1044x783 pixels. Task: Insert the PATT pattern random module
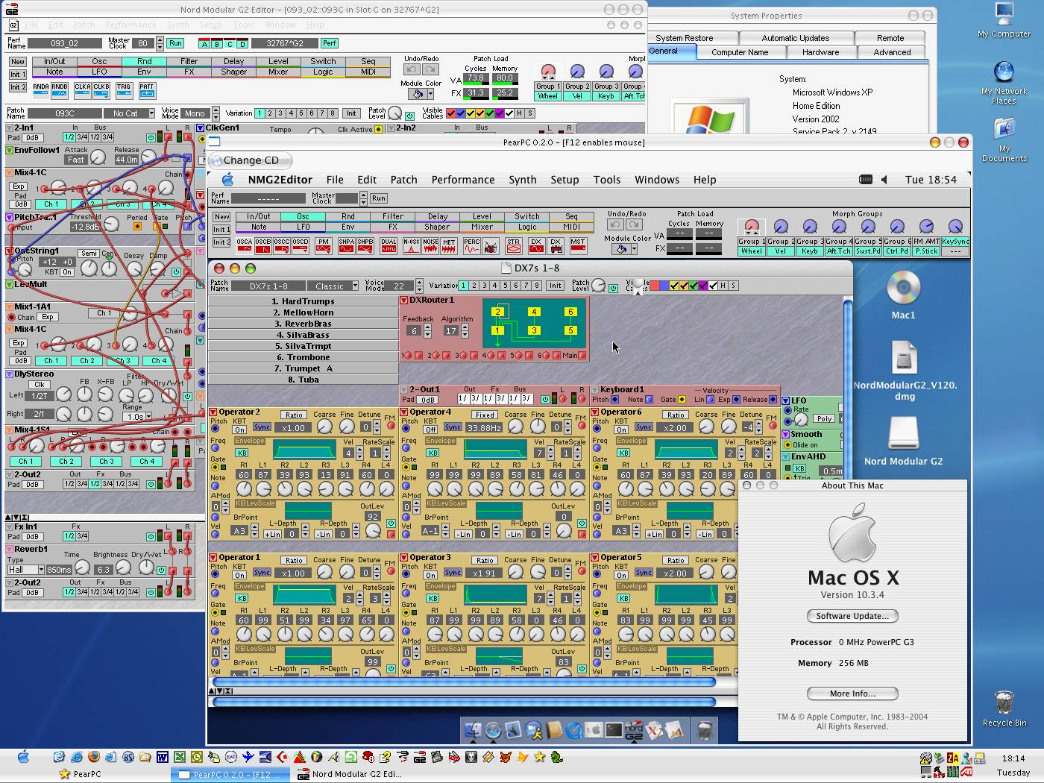pos(147,90)
